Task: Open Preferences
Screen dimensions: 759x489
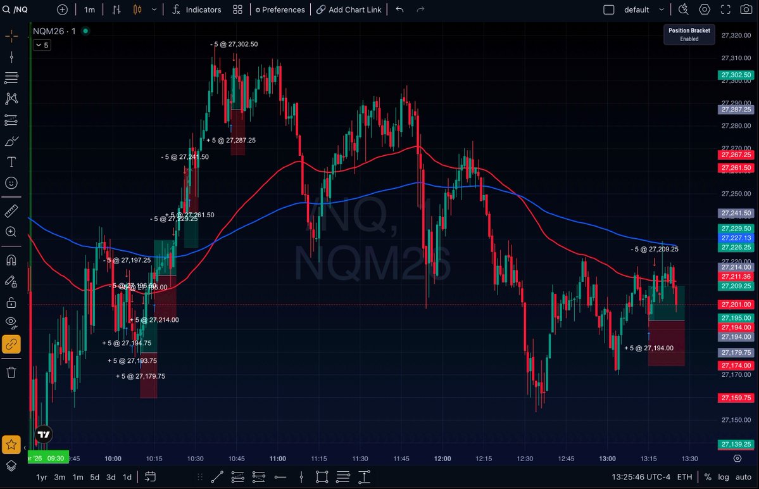Action: pyautogui.click(x=280, y=10)
